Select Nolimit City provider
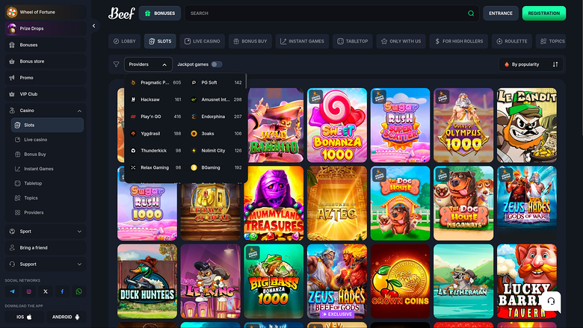This screenshot has height=328, width=583. [x=216, y=150]
